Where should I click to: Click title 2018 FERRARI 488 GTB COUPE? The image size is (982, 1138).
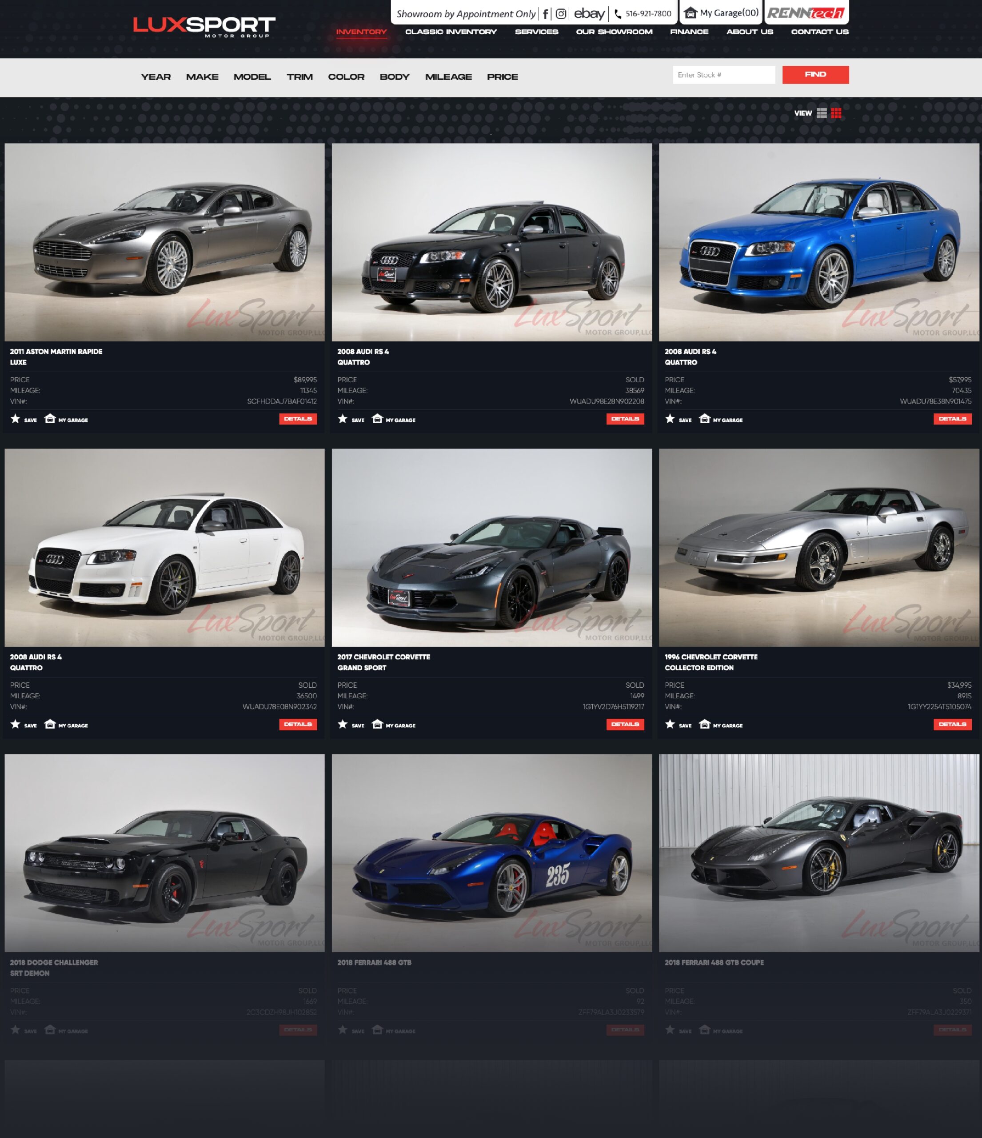[714, 962]
